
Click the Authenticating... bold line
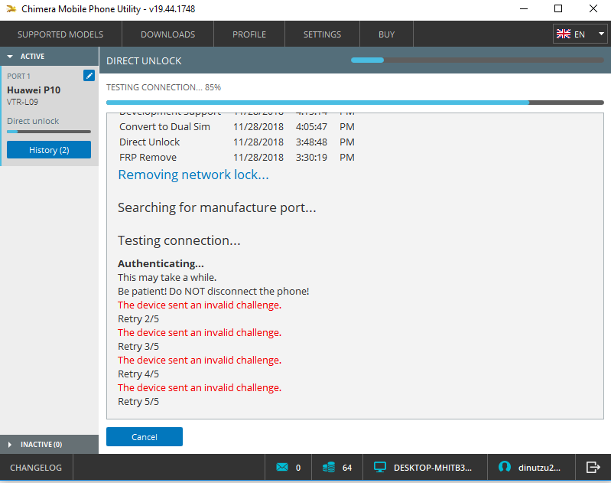click(x=161, y=264)
